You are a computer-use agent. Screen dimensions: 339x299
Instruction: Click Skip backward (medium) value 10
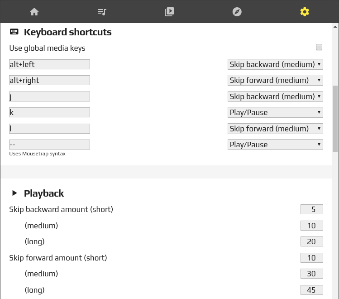(312, 226)
